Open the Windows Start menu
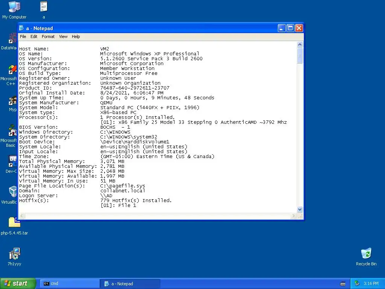Screen dimensions: 385x289 (18, 283)
